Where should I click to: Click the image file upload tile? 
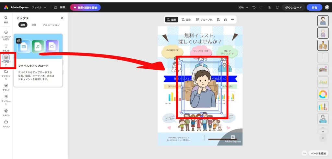[x=24, y=46]
